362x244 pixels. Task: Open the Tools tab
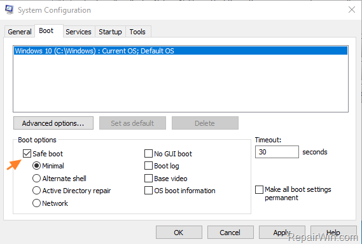pyautogui.click(x=137, y=32)
